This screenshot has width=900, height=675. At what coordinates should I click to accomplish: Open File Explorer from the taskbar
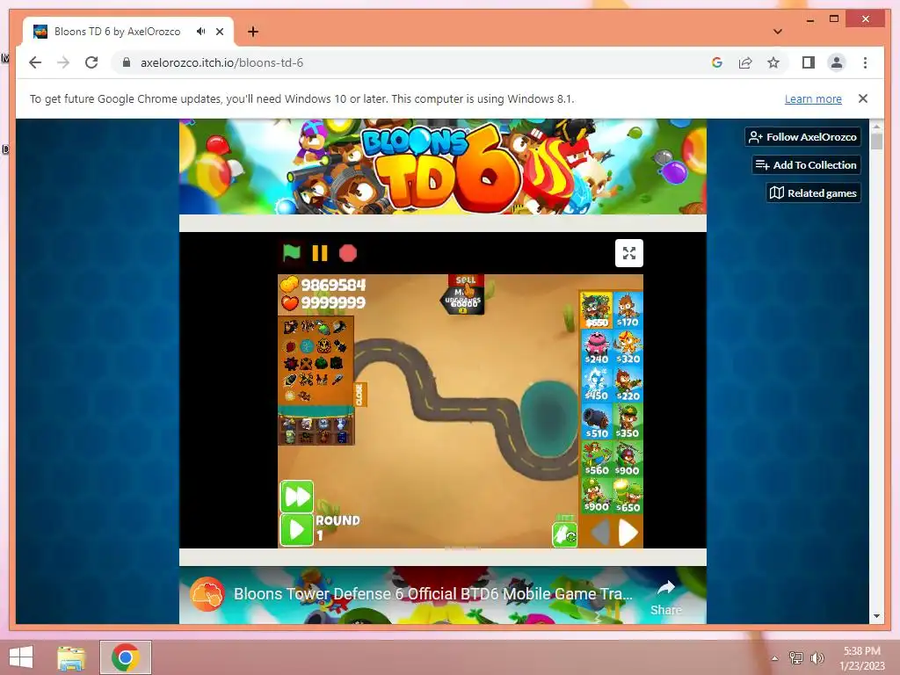tap(71, 657)
